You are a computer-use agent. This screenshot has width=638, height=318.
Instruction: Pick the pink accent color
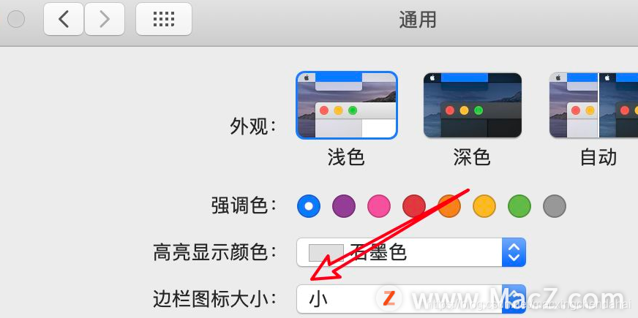pos(379,206)
